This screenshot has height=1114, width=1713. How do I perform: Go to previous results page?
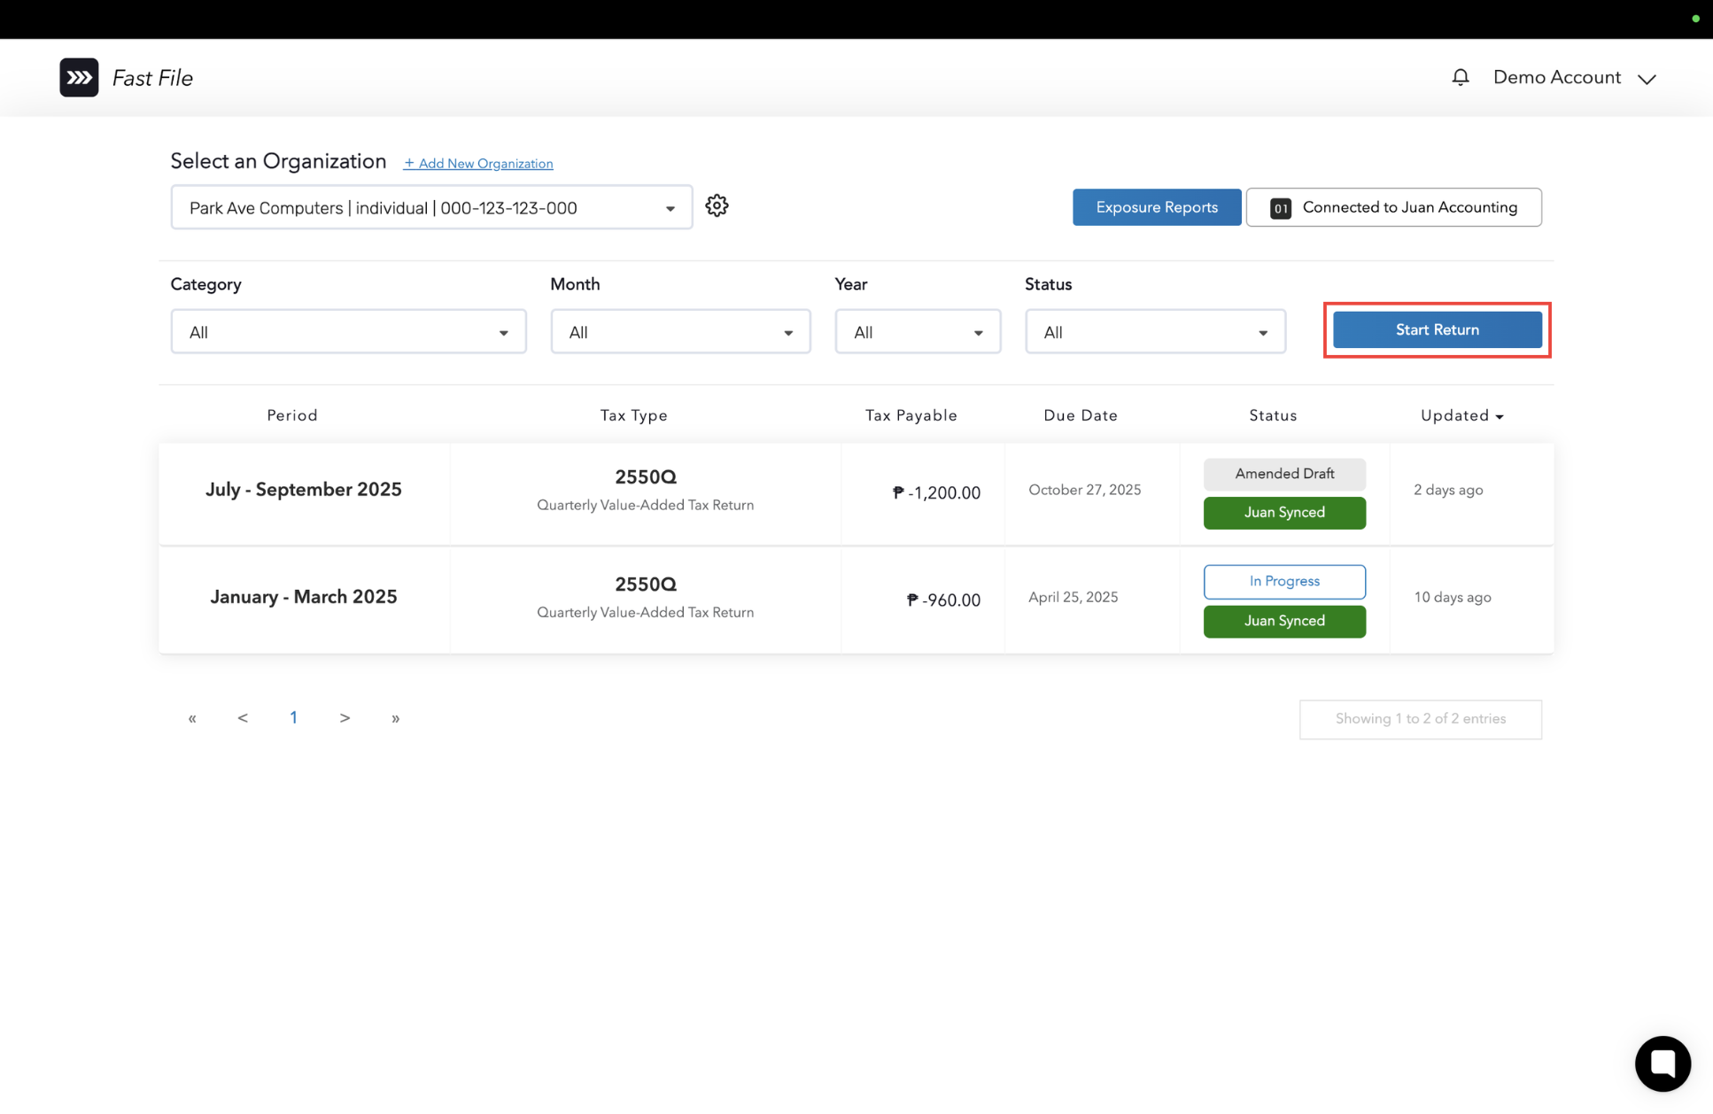(243, 718)
